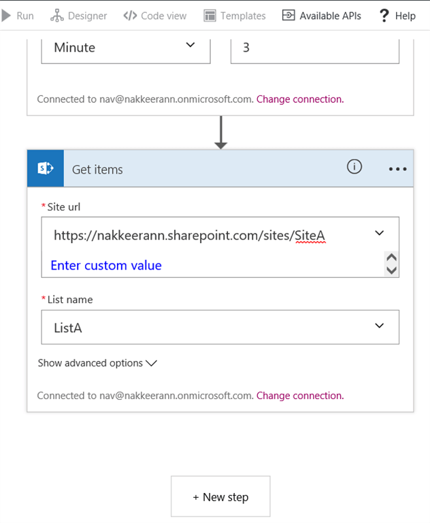Open the info icon on Get items
This screenshot has width=430, height=523.
[x=354, y=167]
